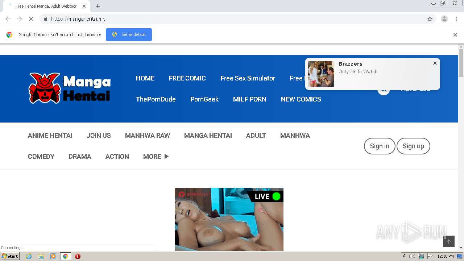
Task: Click the taskbar clock showing 12:18 PM
Action: pyautogui.click(x=446, y=256)
